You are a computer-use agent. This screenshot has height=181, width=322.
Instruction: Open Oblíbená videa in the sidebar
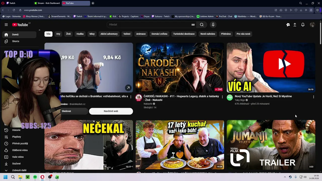pos(19,150)
